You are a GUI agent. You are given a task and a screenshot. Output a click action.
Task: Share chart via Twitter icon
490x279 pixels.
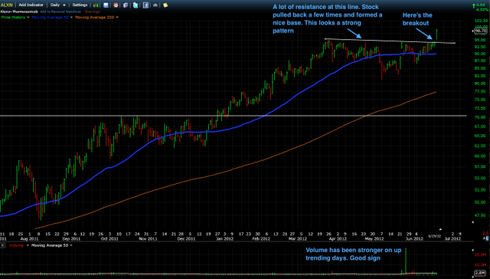[x=136, y=5]
